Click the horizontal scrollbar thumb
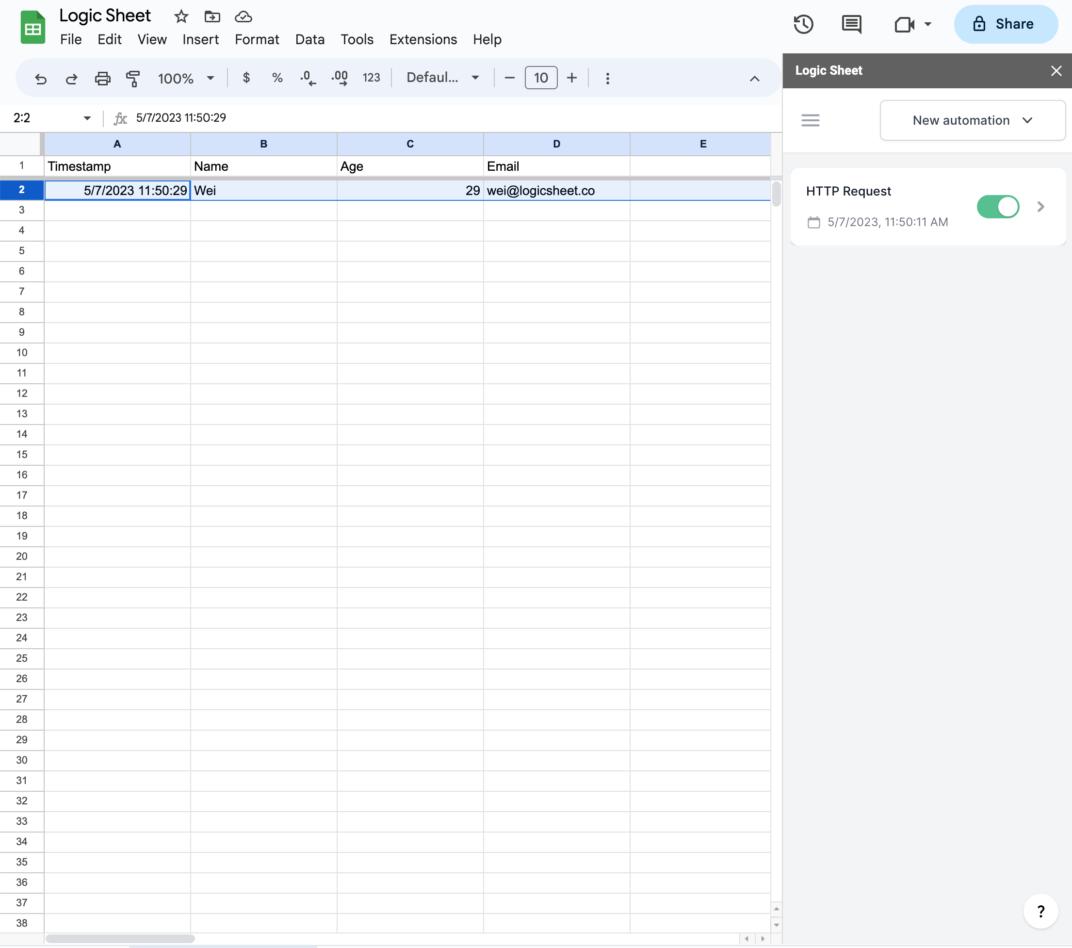 [x=120, y=939]
